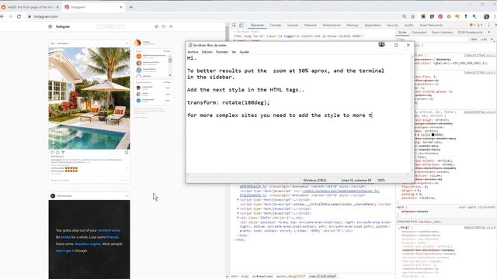Open the comfort zone quote post image

coord(89,239)
